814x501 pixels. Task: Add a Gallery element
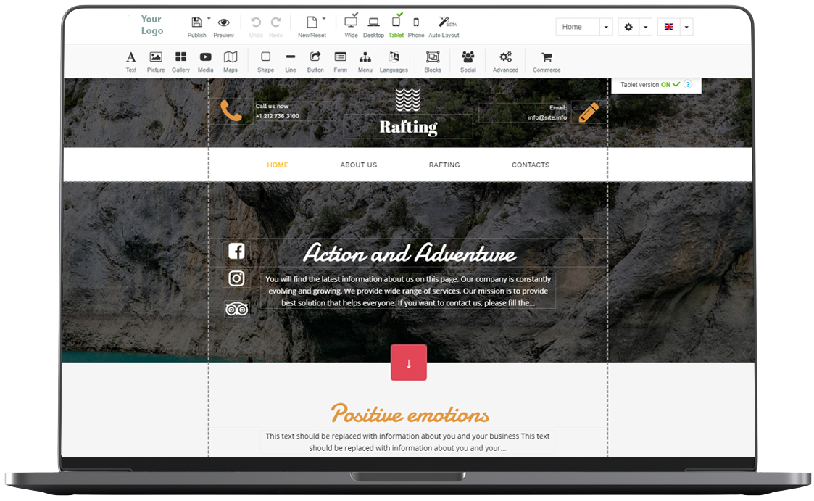tap(180, 61)
